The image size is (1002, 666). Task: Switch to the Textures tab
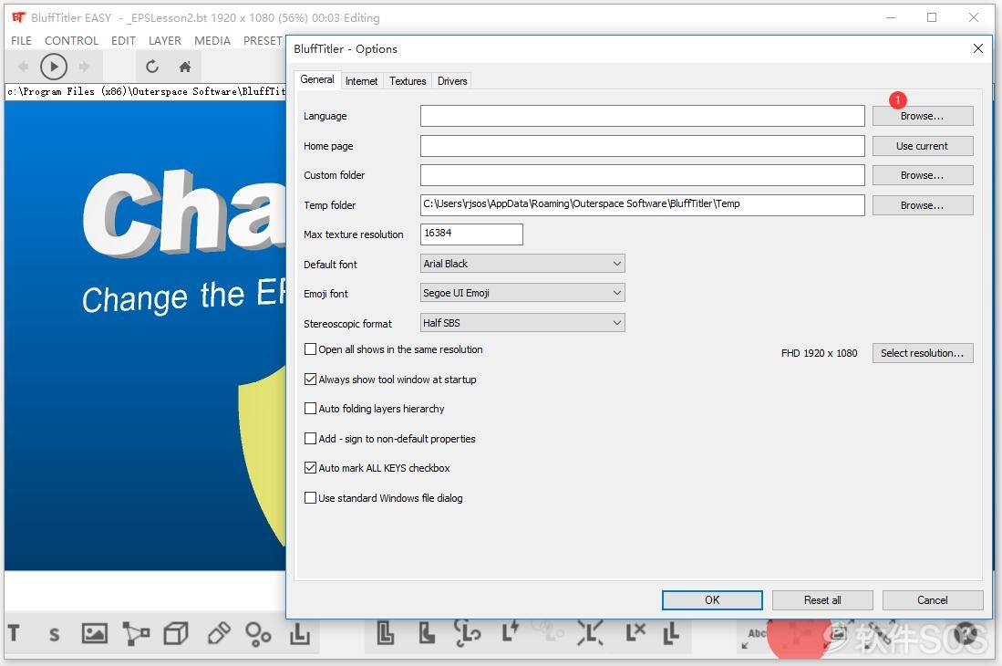click(x=408, y=81)
